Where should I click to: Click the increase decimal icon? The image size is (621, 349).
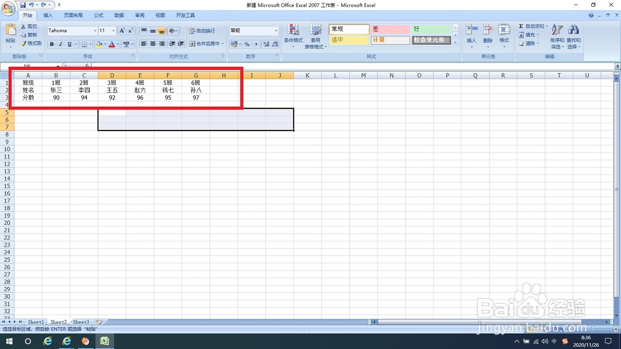(266, 44)
